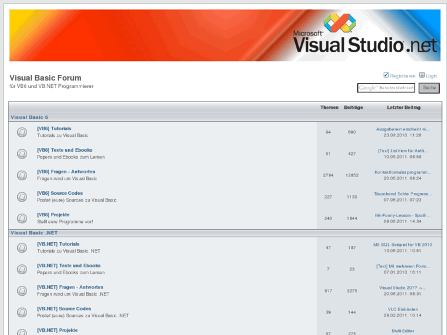Open the [VB6] Texte und Ebooks forum
447x335 pixels.
(x=65, y=150)
